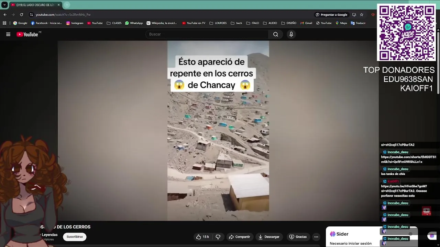Select the address bar URL

(63, 15)
